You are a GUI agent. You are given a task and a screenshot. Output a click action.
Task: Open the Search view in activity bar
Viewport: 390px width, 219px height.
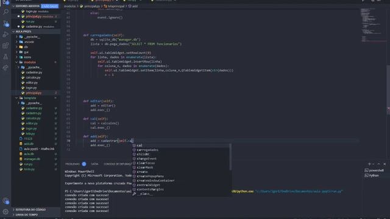pyautogui.click(x=5, y=12)
